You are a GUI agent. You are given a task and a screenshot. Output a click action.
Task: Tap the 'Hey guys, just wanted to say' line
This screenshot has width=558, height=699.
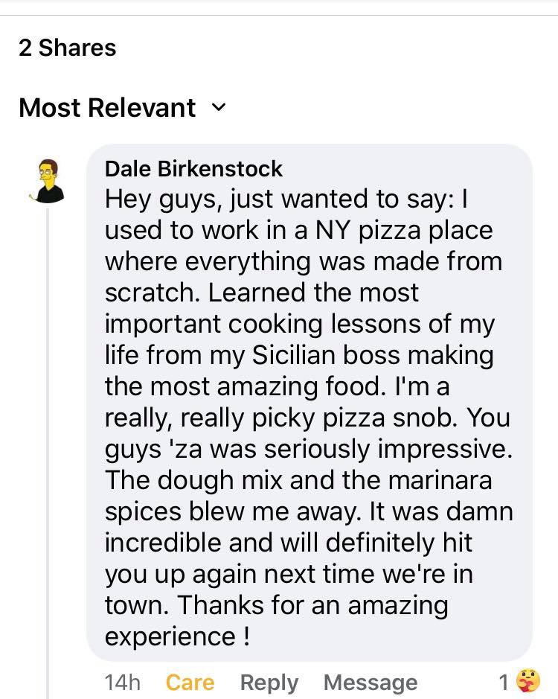point(279,200)
